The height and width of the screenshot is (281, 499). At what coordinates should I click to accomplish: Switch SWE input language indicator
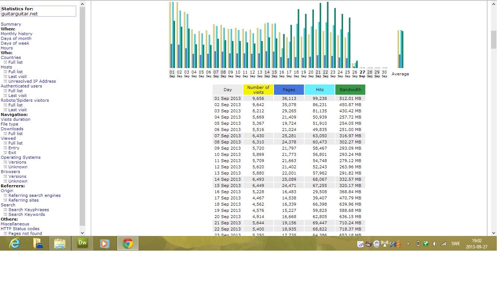[x=456, y=244]
